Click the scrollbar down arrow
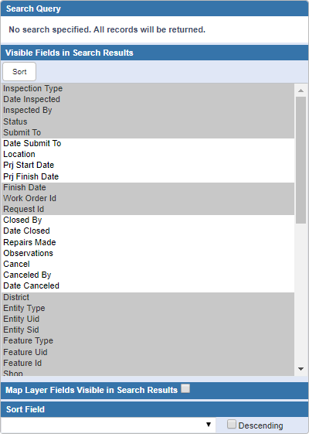This screenshot has width=309, height=434. 301,369
